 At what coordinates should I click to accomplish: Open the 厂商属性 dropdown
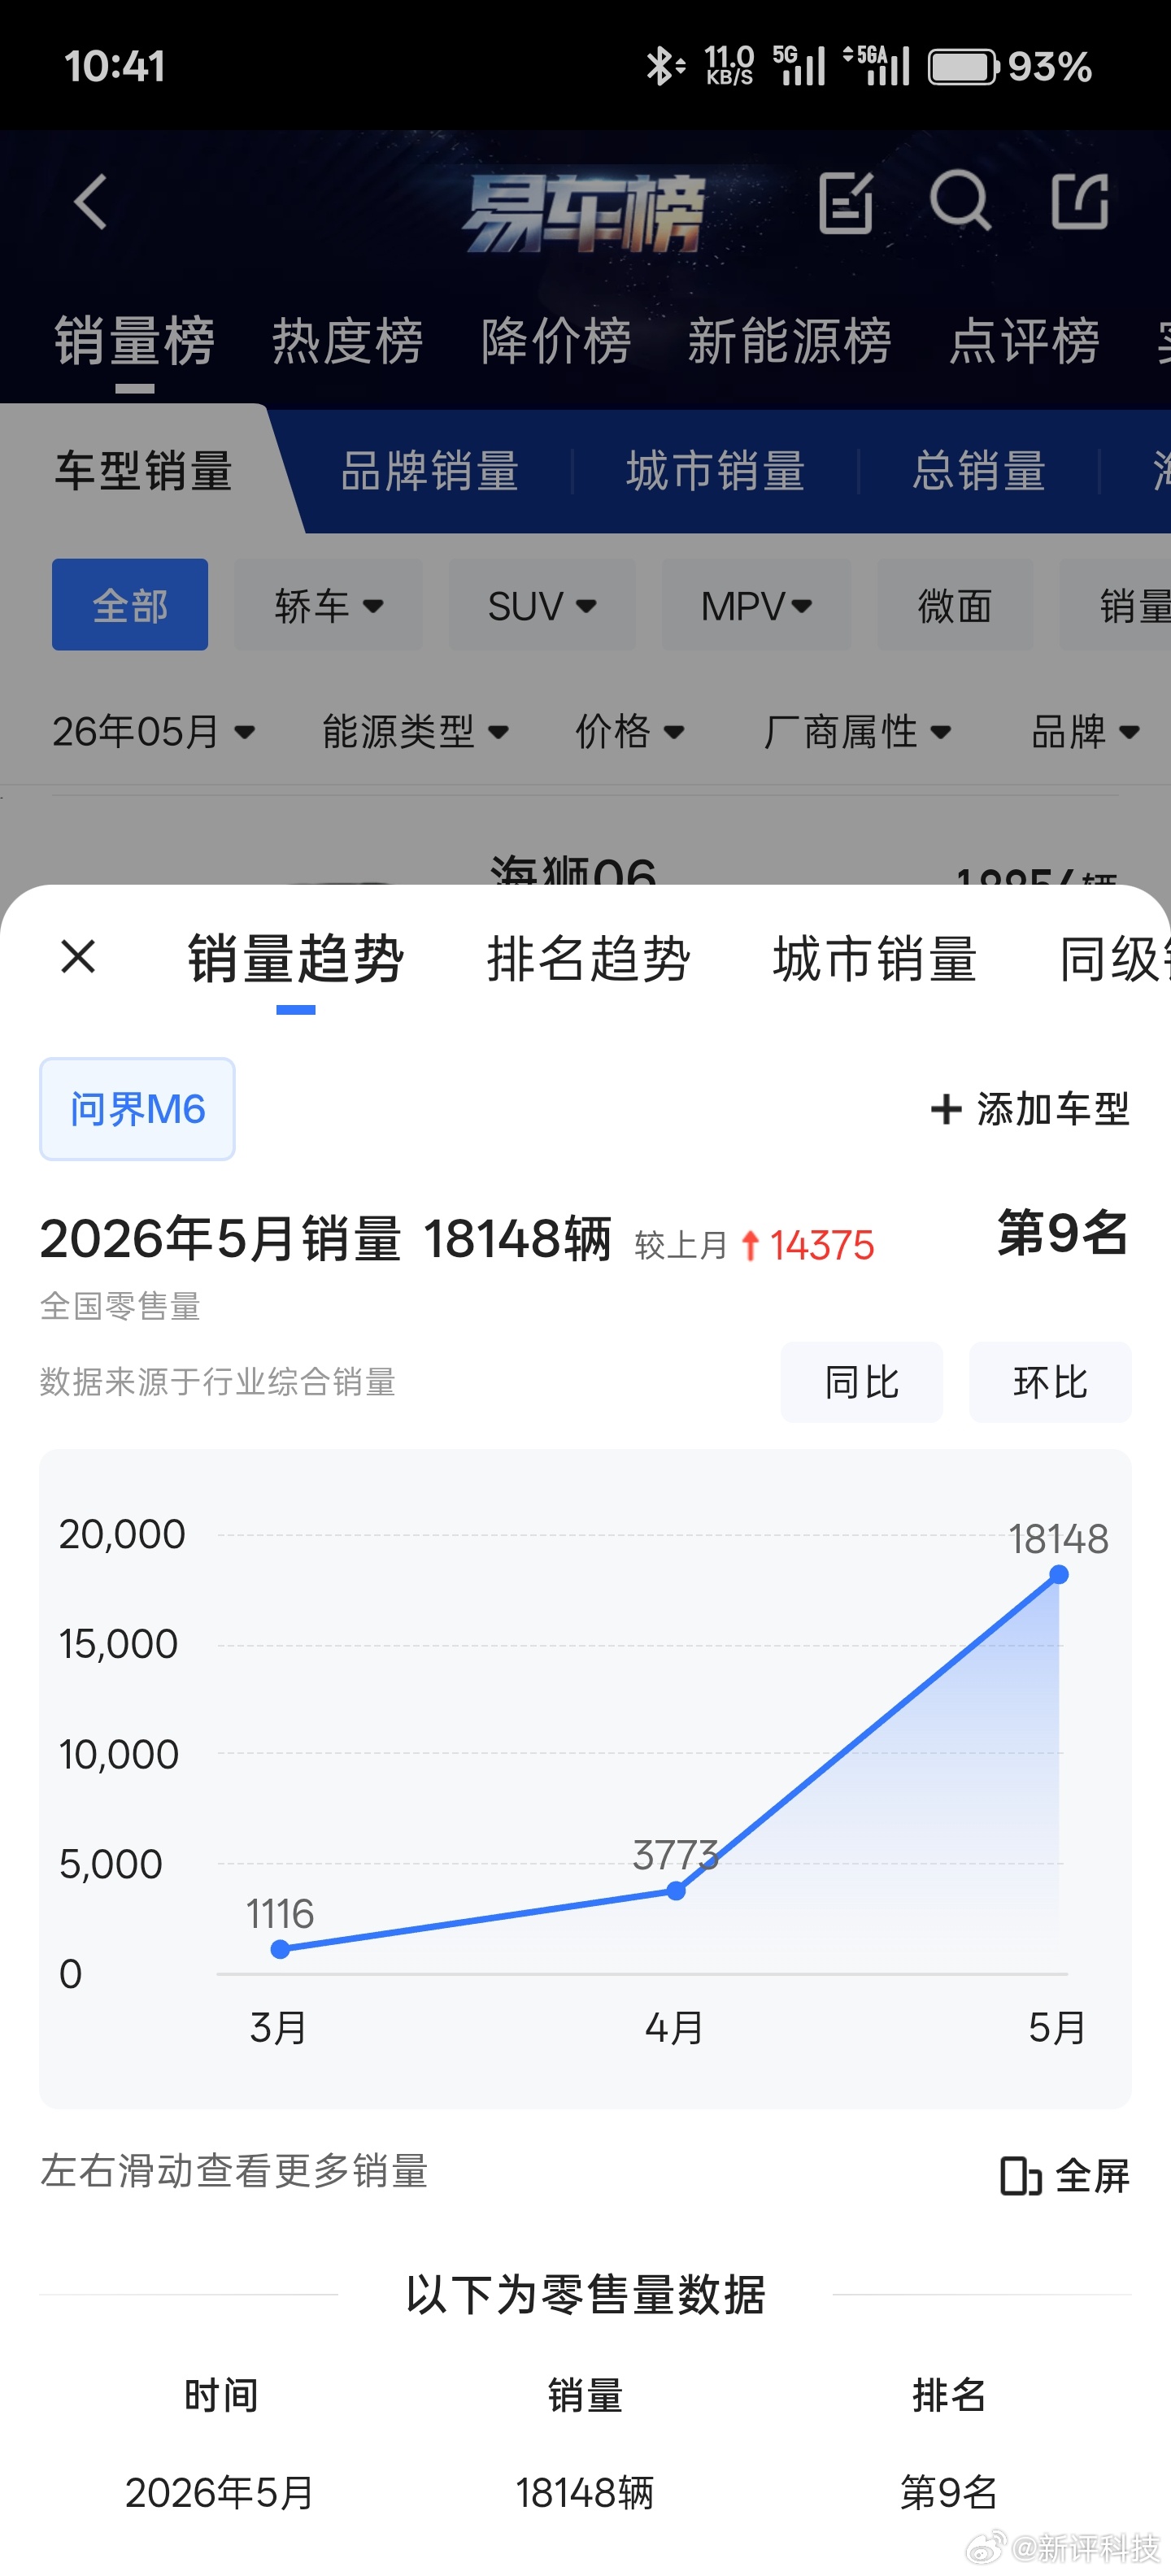[x=857, y=732]
